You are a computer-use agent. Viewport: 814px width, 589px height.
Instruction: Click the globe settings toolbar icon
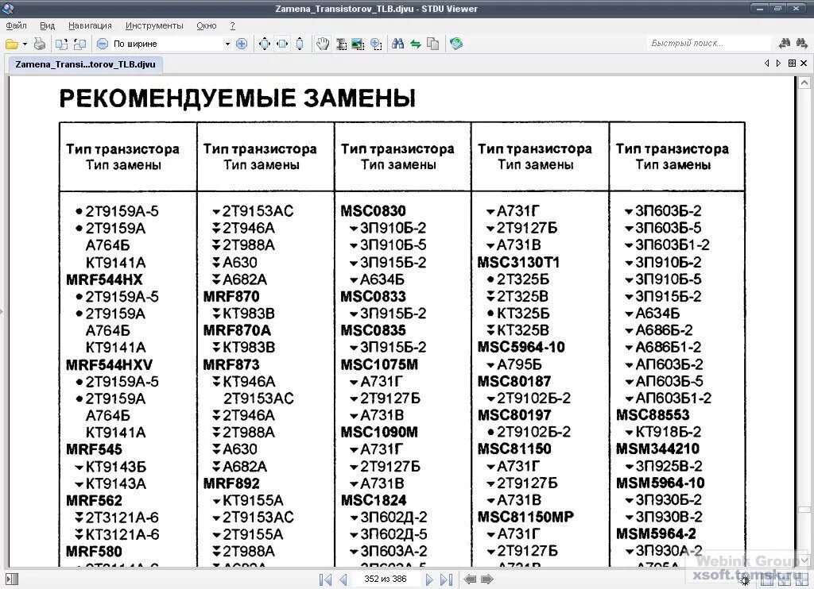coord(456,44)
